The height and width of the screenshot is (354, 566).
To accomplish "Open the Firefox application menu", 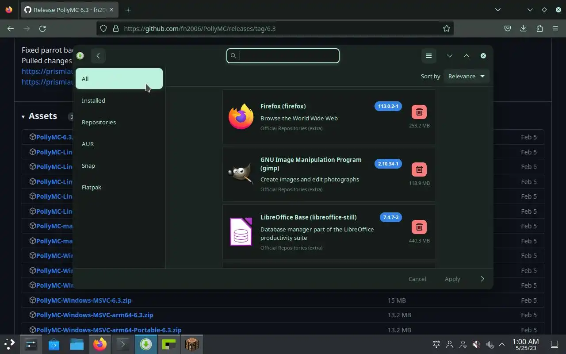I will pos(555,28).
